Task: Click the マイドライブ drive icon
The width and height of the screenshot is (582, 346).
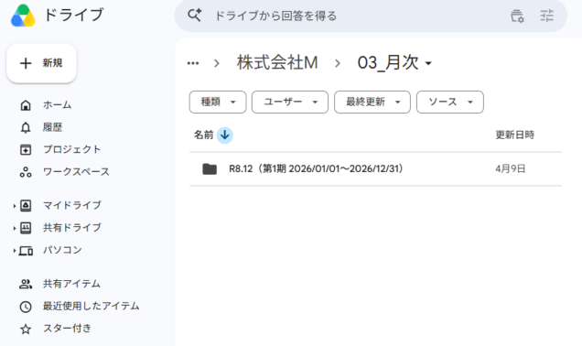Action: [x=26, y=206]
